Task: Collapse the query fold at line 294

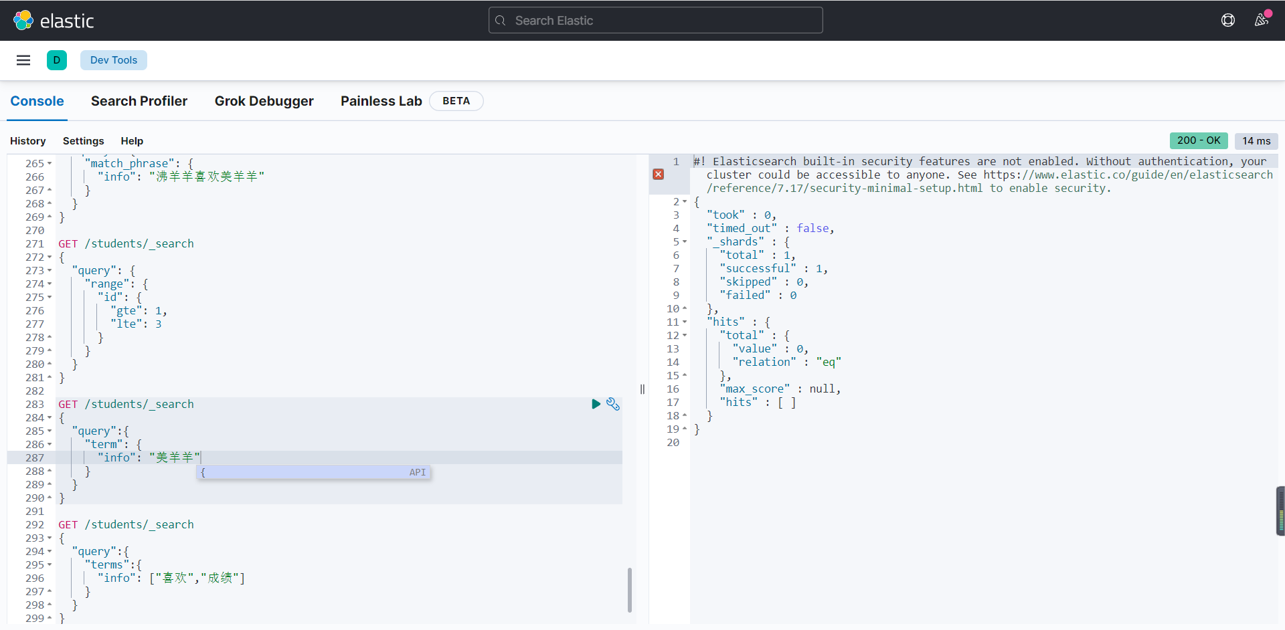Action: pyautogui.click(x=50, y=551)
